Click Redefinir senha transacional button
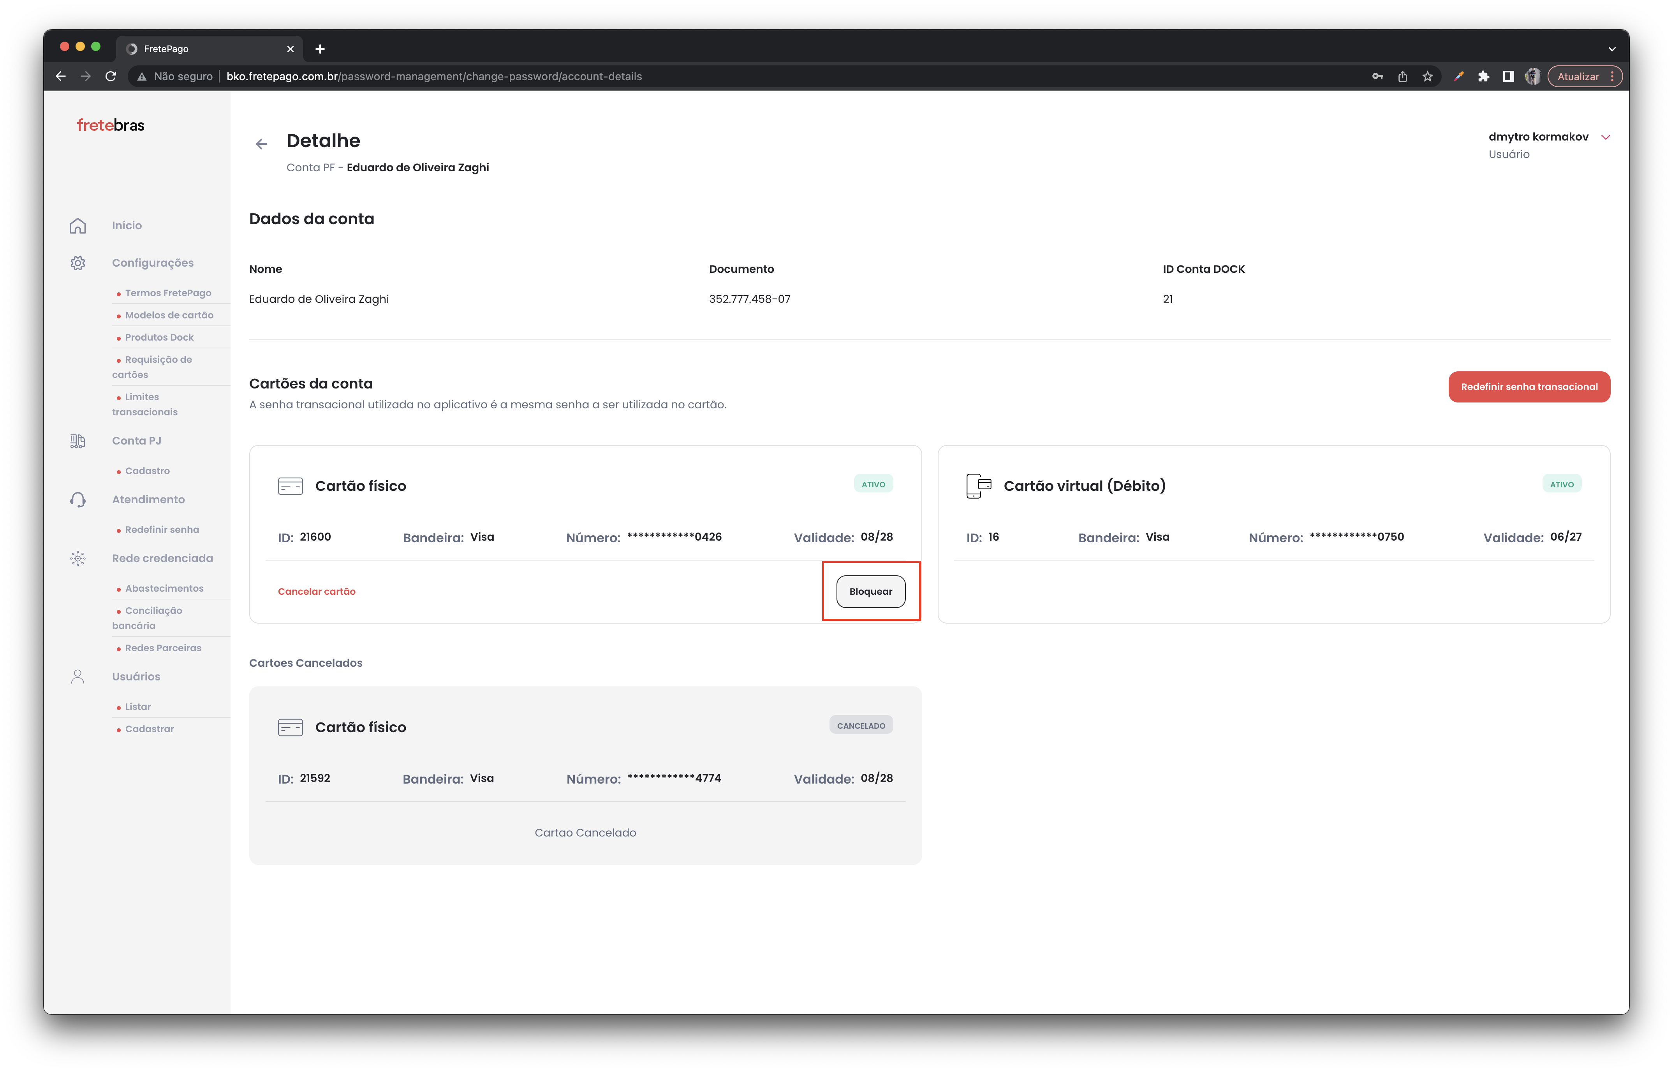 pyautogui.click(x=1529, y=387)
